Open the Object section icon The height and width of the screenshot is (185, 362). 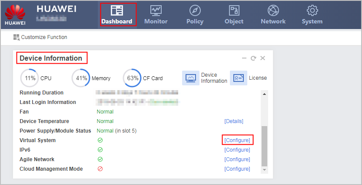pos(234,10)
